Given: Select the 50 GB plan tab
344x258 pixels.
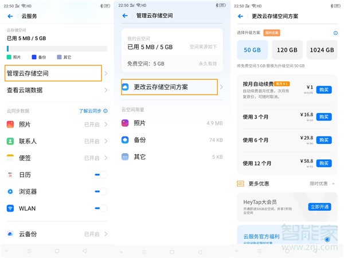Looking at the screenshot, I should (252, 50).
